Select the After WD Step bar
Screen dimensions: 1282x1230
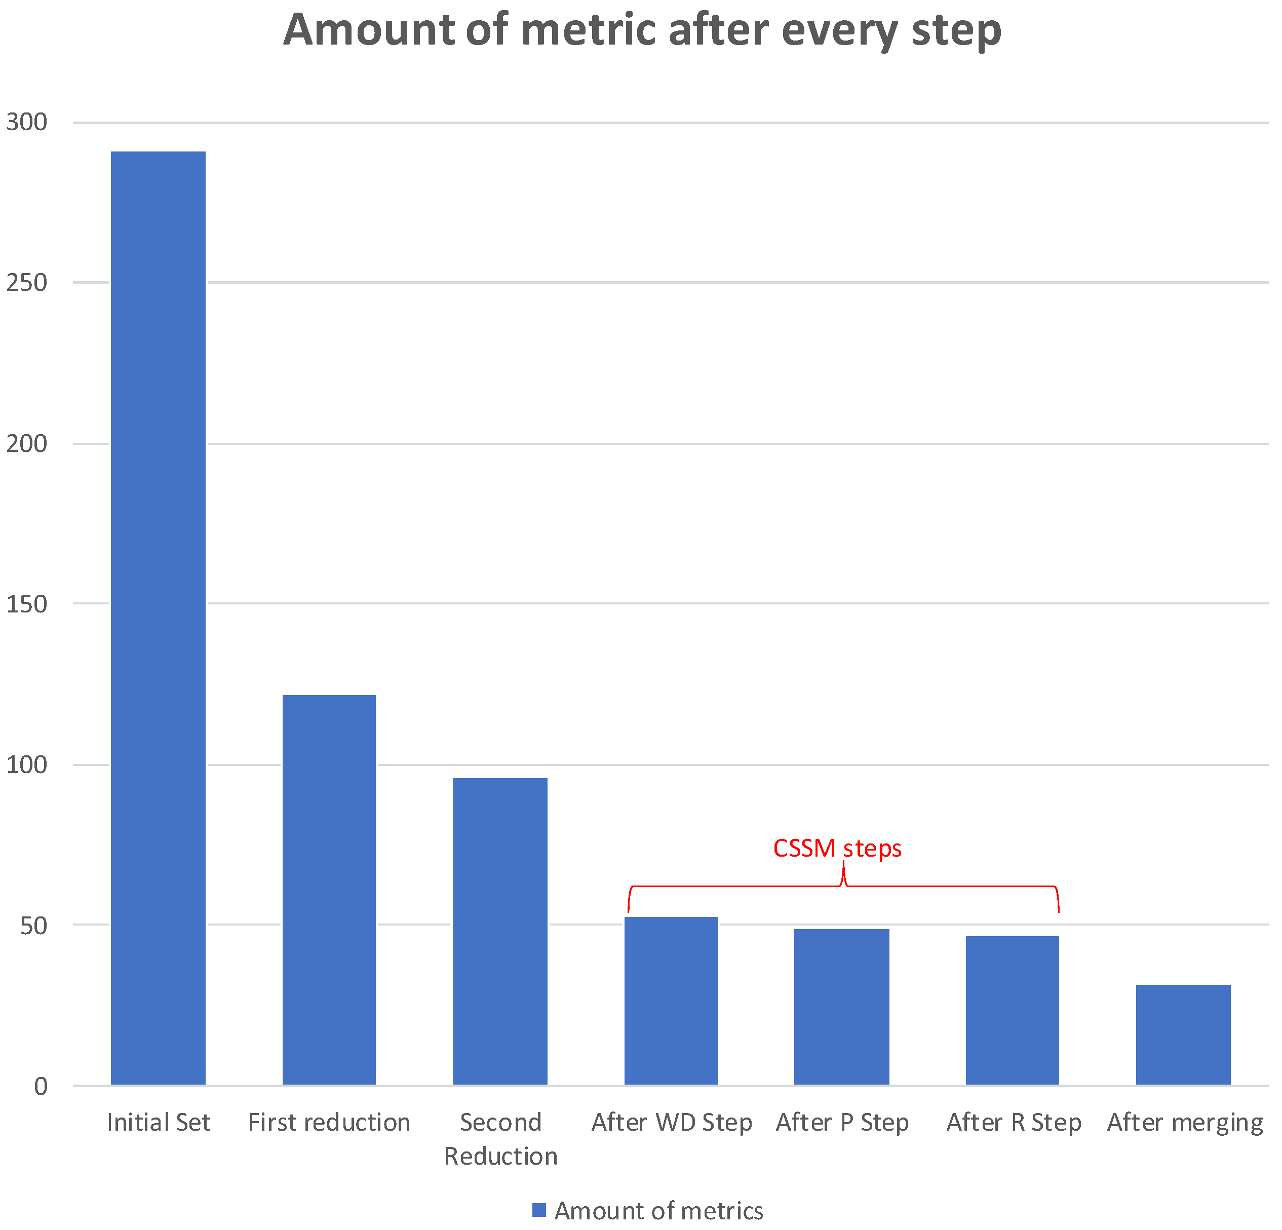(671, 1001)
